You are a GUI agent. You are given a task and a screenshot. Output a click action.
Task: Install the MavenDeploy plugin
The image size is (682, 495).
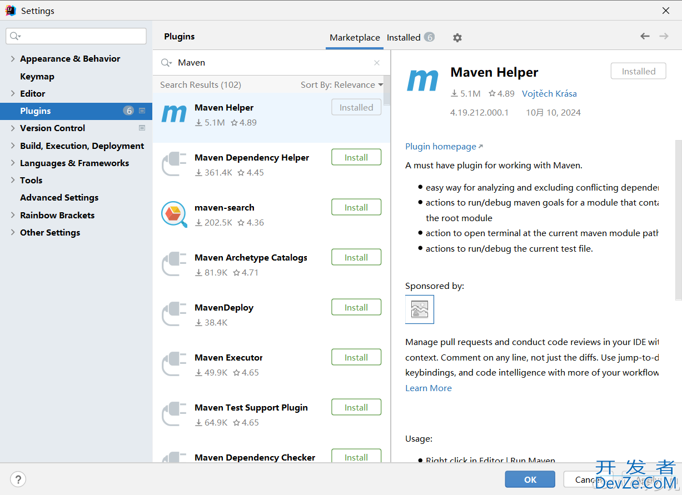(x=356, y=307)
